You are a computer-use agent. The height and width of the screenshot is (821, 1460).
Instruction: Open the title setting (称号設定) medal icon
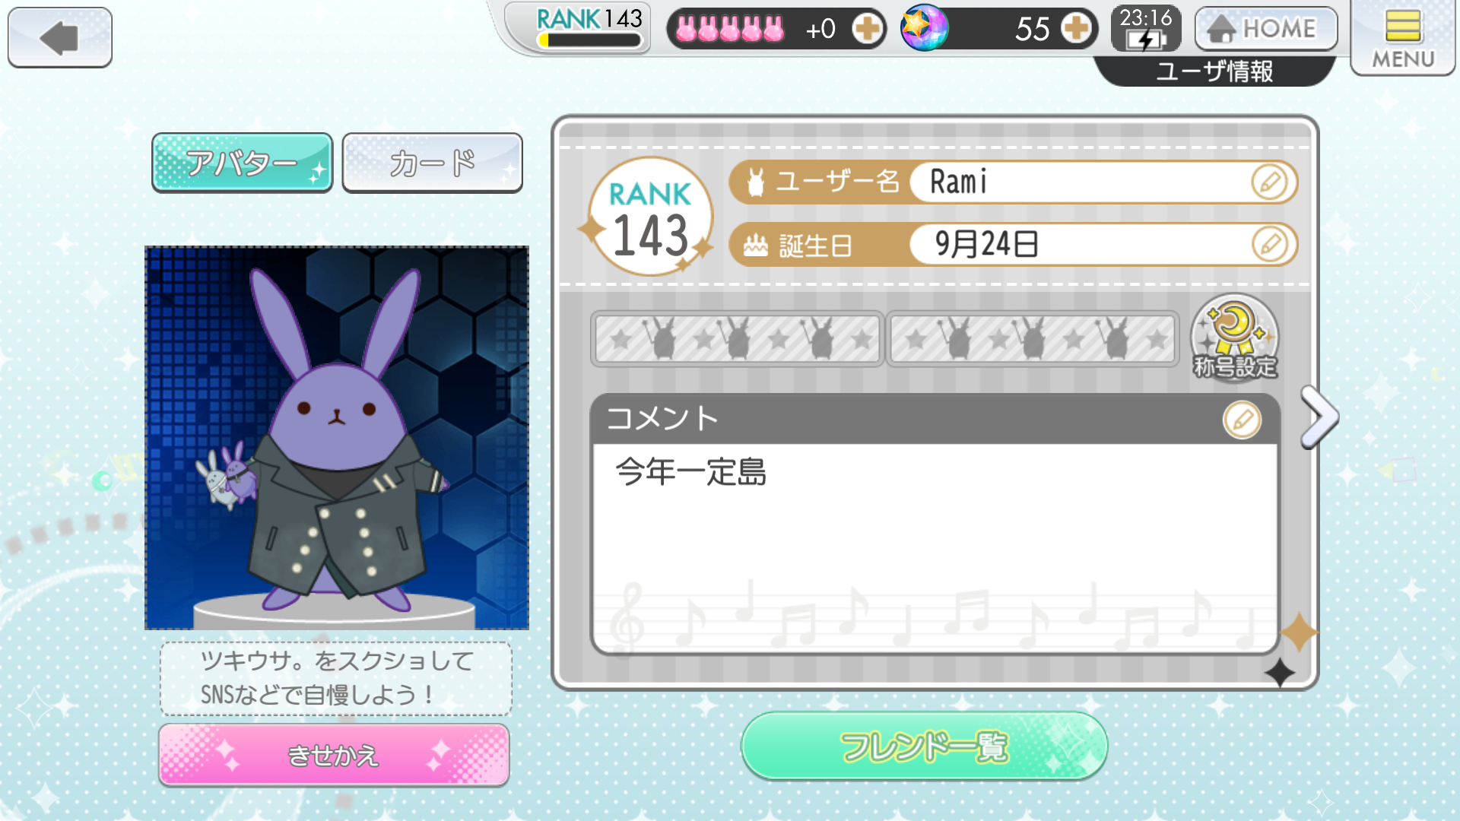point(1235,338)
